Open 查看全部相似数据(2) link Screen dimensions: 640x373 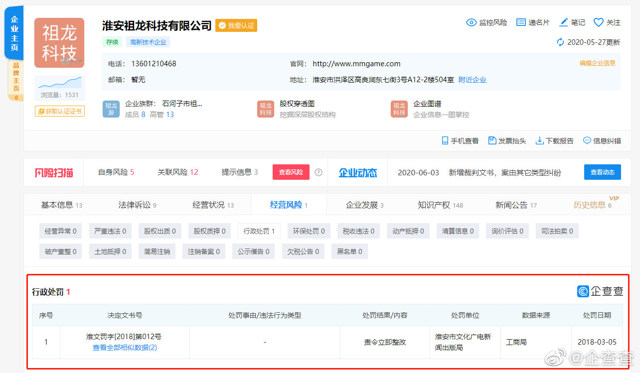click(125, 348)
